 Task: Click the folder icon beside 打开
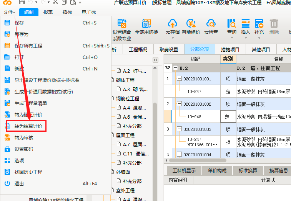[x=7, y=57]
